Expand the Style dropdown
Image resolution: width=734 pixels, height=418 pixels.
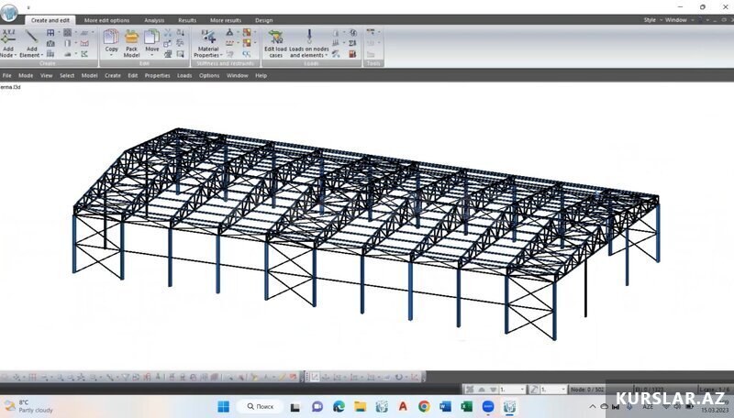[651, 19]
